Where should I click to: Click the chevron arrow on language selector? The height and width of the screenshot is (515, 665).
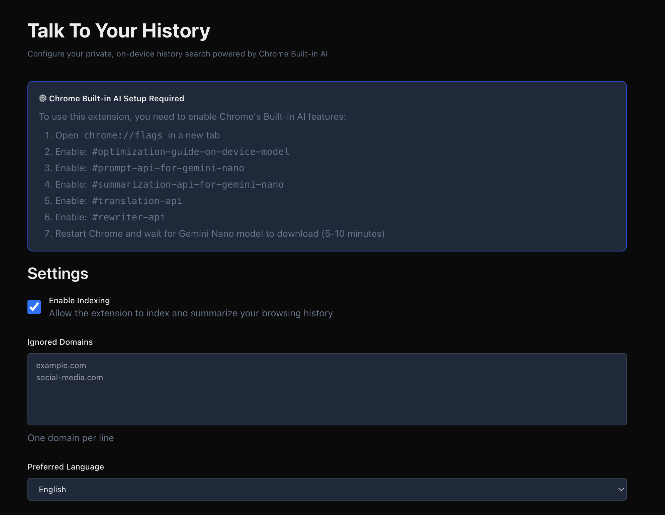point(621,489)
